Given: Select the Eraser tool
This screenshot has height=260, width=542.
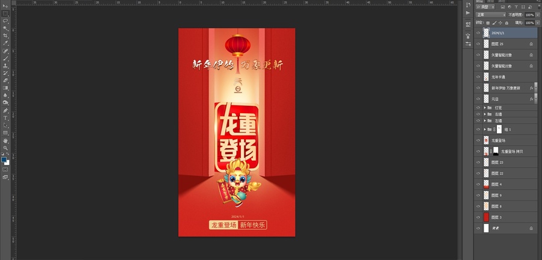Looking at the screenshot, I should 5,81.
